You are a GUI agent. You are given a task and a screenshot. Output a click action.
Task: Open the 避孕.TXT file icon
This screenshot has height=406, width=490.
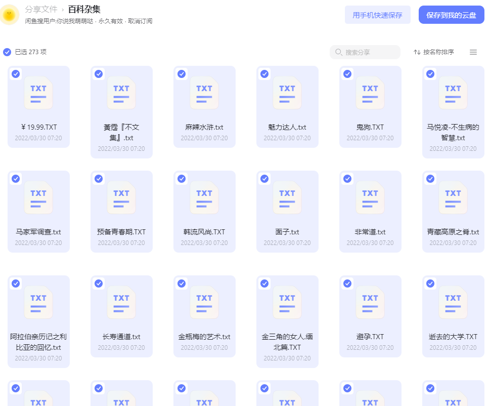click(370, 302)
